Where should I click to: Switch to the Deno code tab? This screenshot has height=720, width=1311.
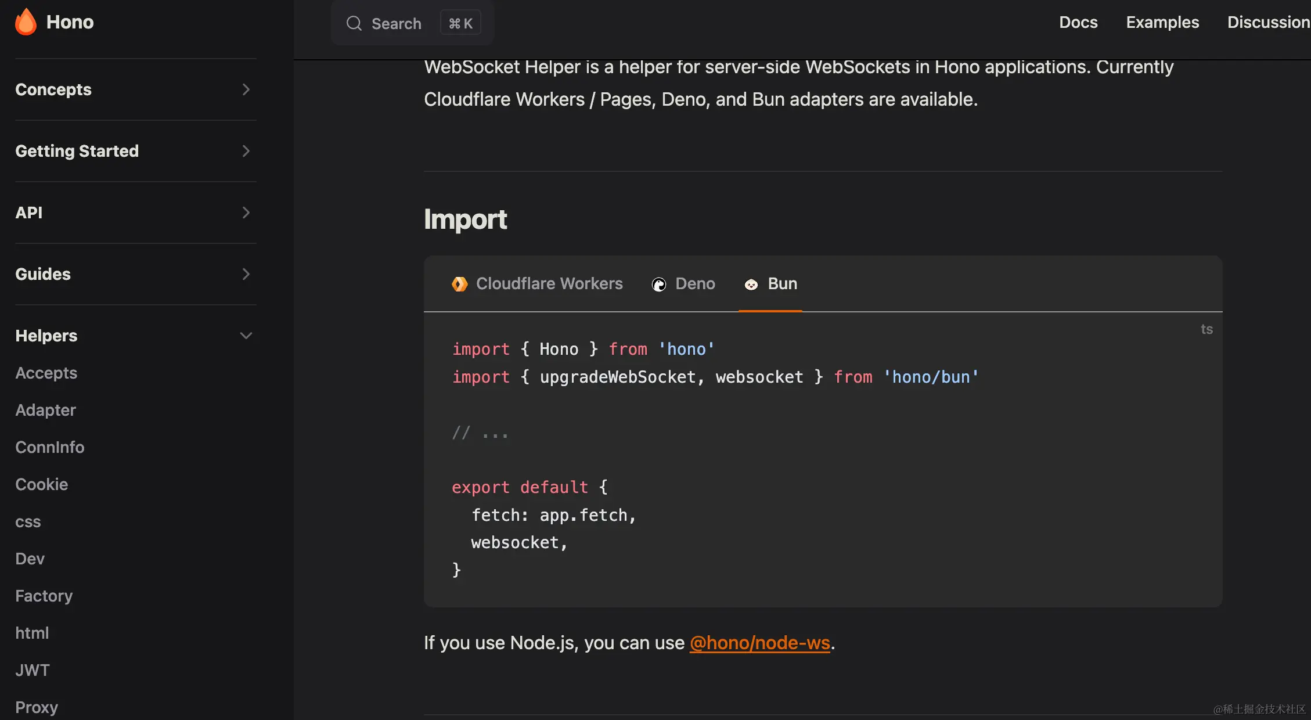(x=695, y=284)
